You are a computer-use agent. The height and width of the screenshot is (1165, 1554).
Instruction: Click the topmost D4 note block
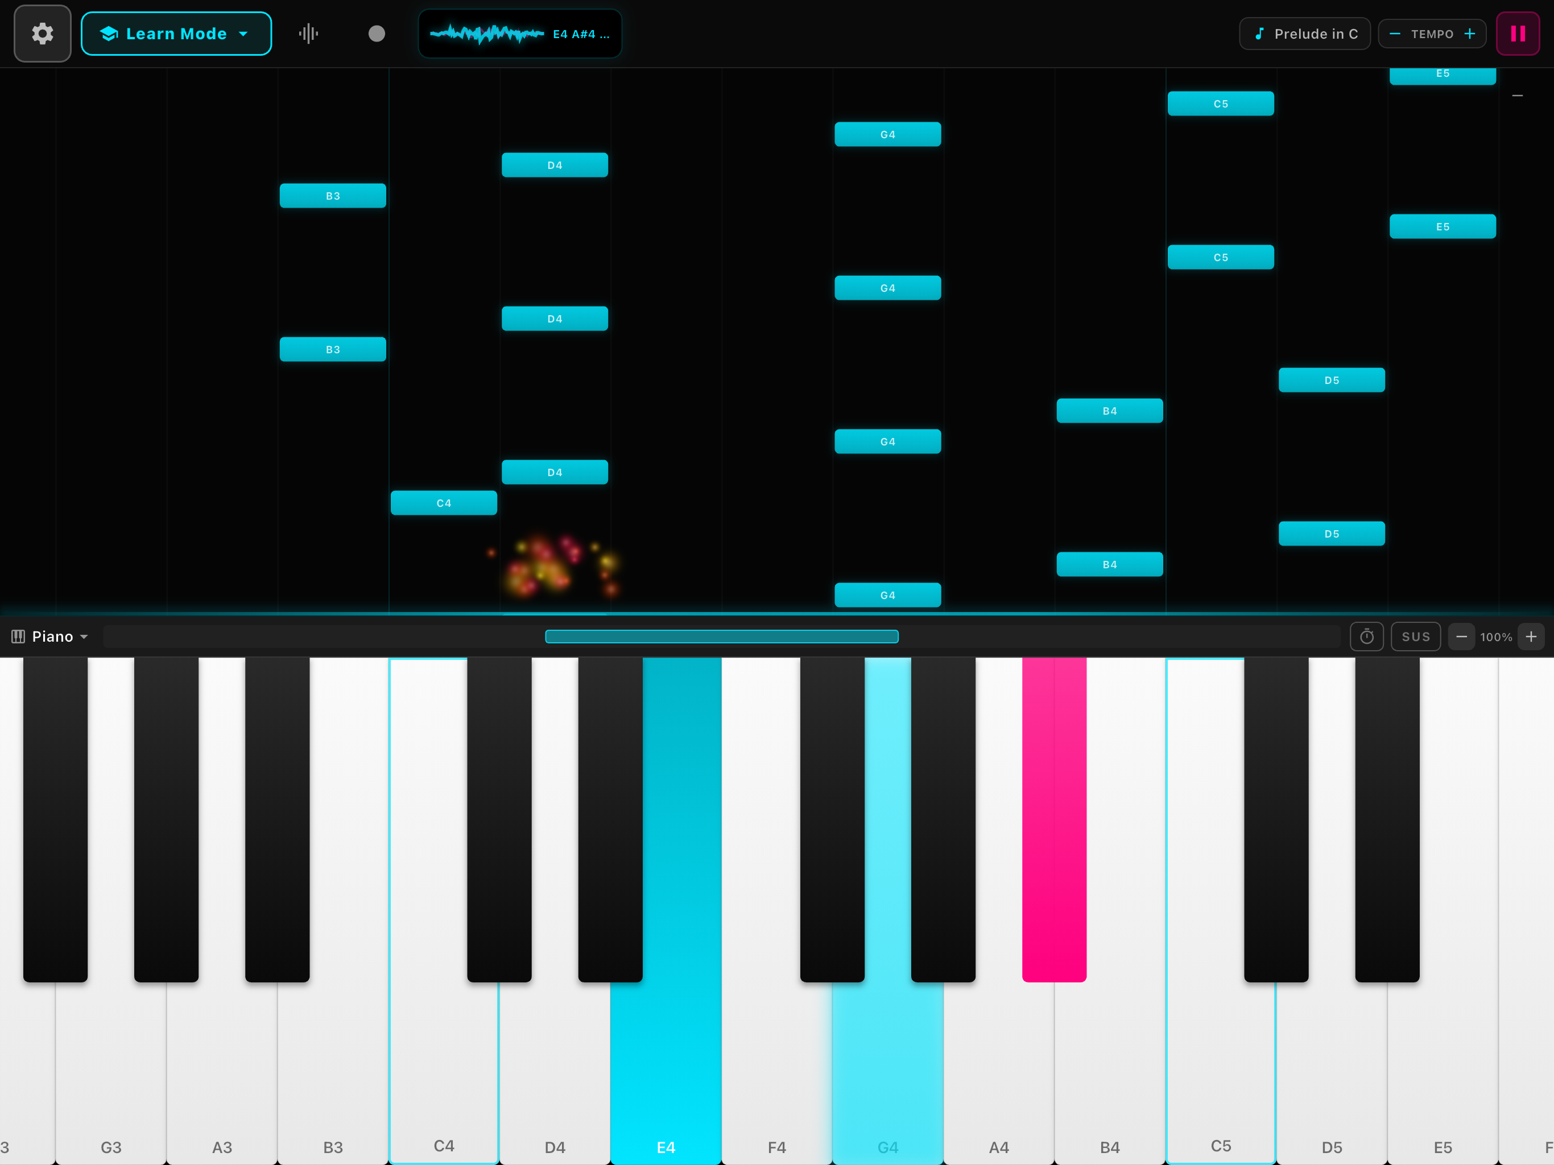(x=555, y=165)
